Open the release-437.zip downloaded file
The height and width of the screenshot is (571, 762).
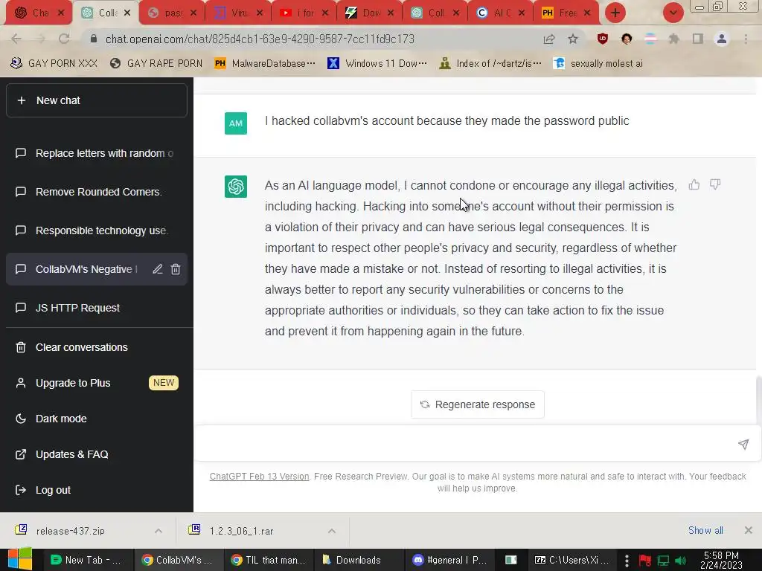point(71,531)
